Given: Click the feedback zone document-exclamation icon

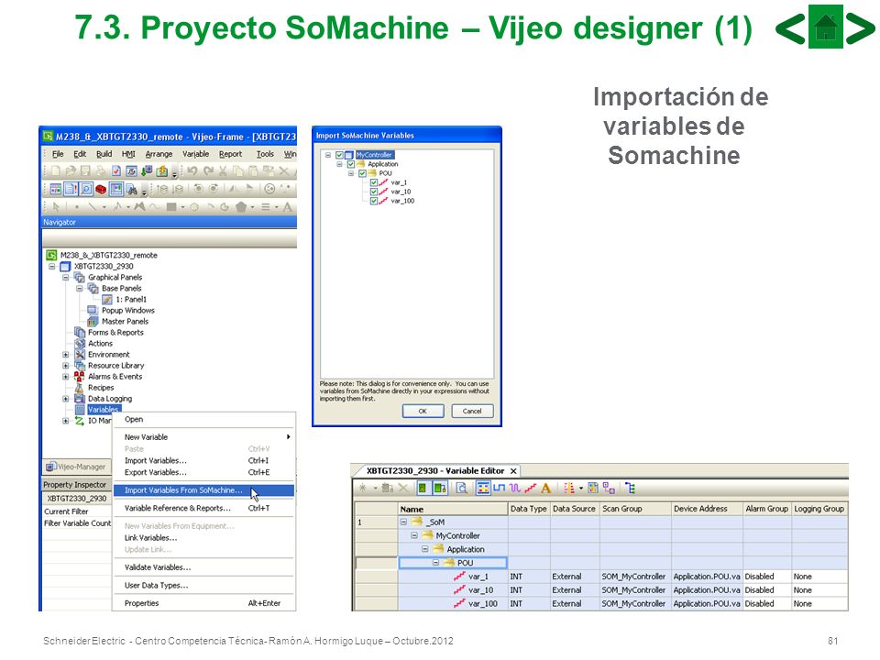Looking at the screenshot, I should pos(71,189).
